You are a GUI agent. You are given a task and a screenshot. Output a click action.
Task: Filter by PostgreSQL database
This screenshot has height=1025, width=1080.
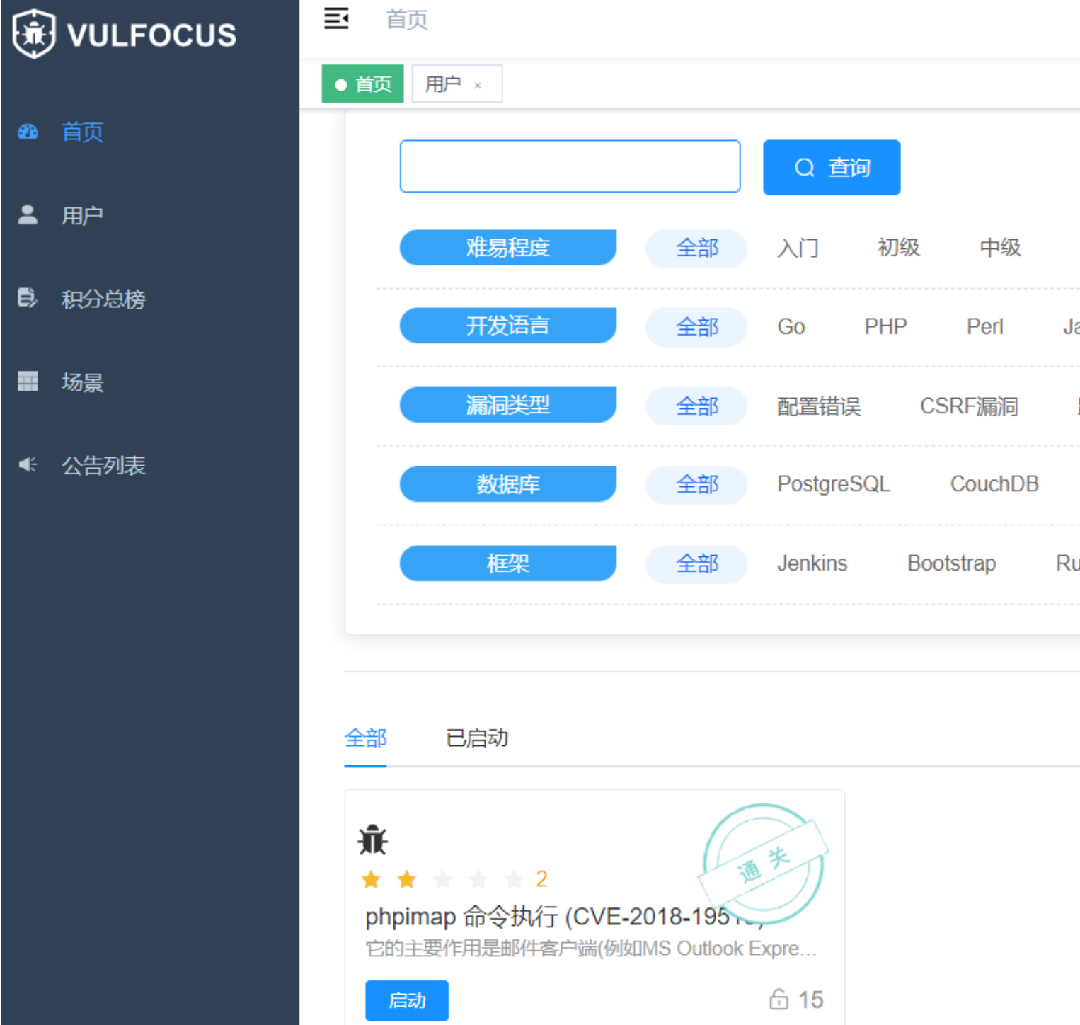[833, 484]
